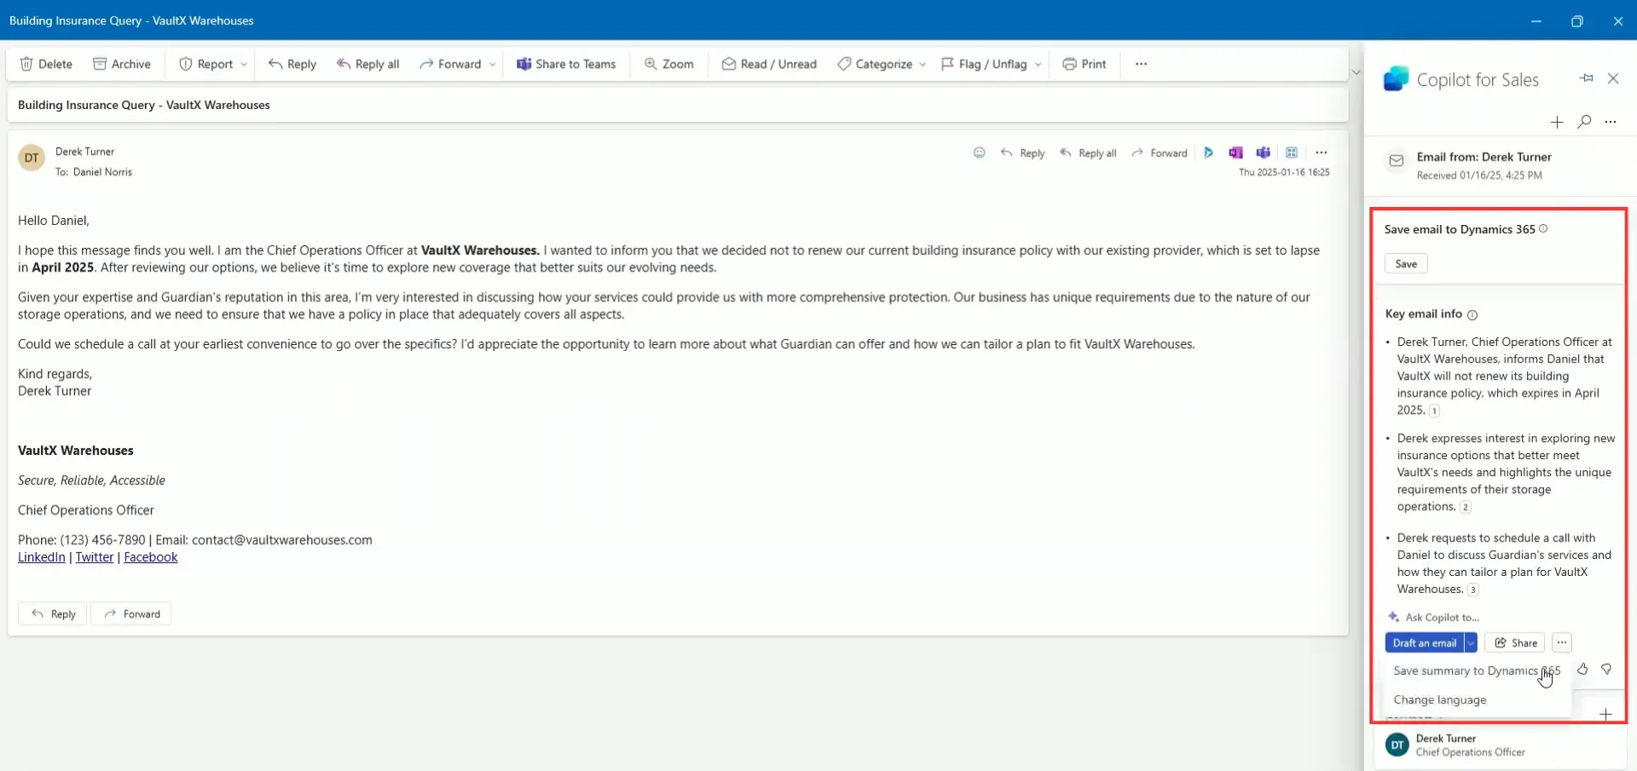1637x771 pixels.
Task: Expand the Flag / Unflag dropdown arrow
Action: pos(1038,64)
